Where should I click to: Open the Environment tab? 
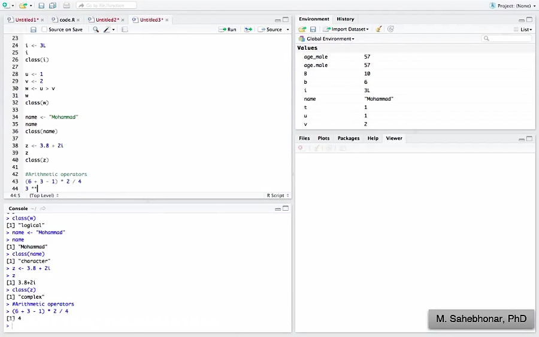(x=314, y=19)
